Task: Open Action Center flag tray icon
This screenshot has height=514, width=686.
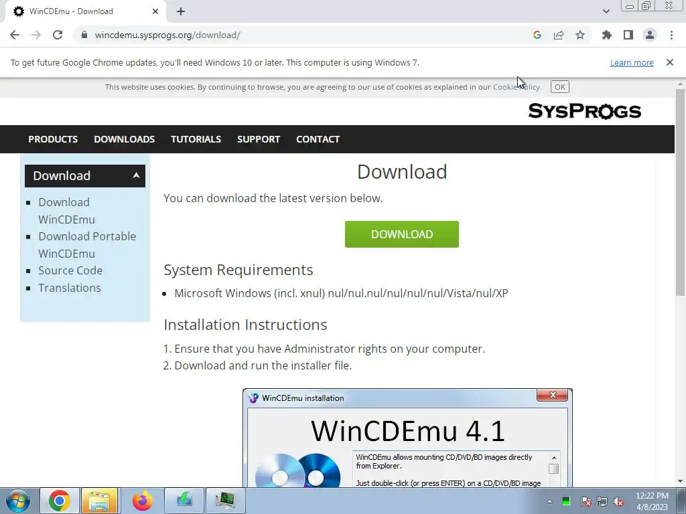Action: click(586, 501)
